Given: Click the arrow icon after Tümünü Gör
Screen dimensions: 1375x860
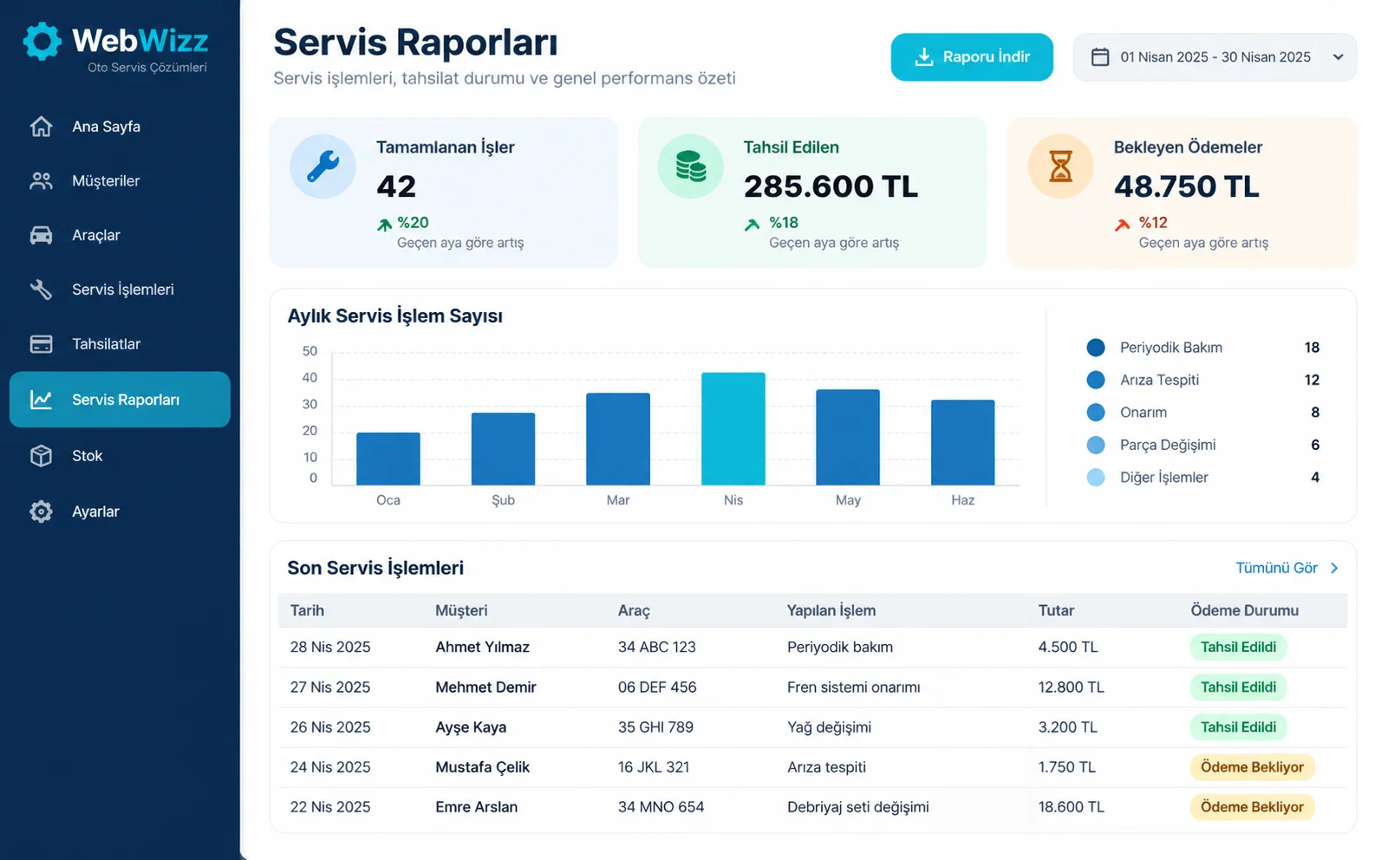Looking at the screenshot, I should click(x=1334, y=568).
